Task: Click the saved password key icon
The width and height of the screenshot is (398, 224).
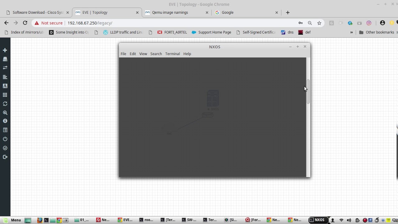Action: (300, 23)
